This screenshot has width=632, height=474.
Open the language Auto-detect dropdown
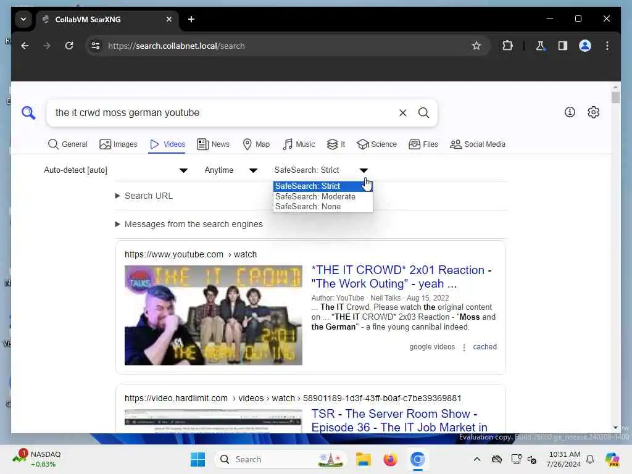[115, 170]
